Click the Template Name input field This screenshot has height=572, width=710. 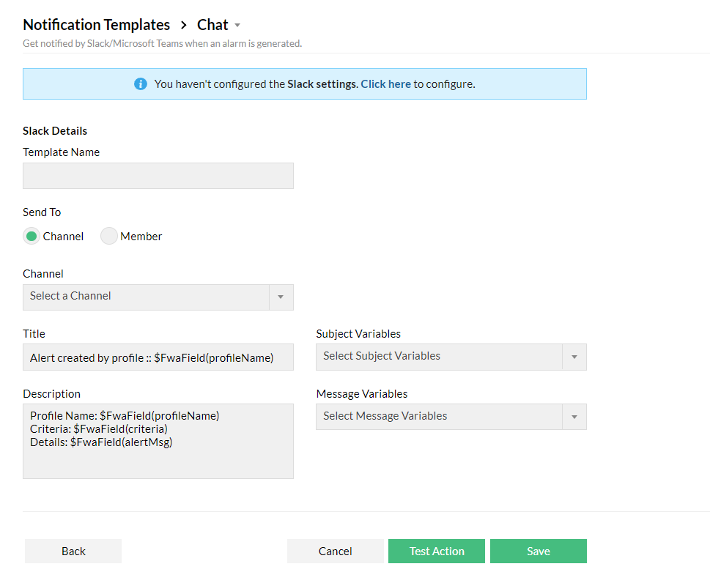click(158, 176)
